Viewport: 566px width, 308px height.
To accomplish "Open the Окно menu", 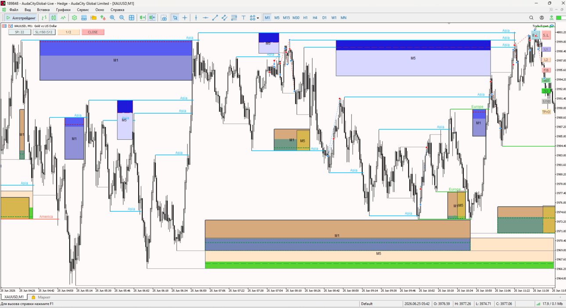I will click(x=100, y=10).
